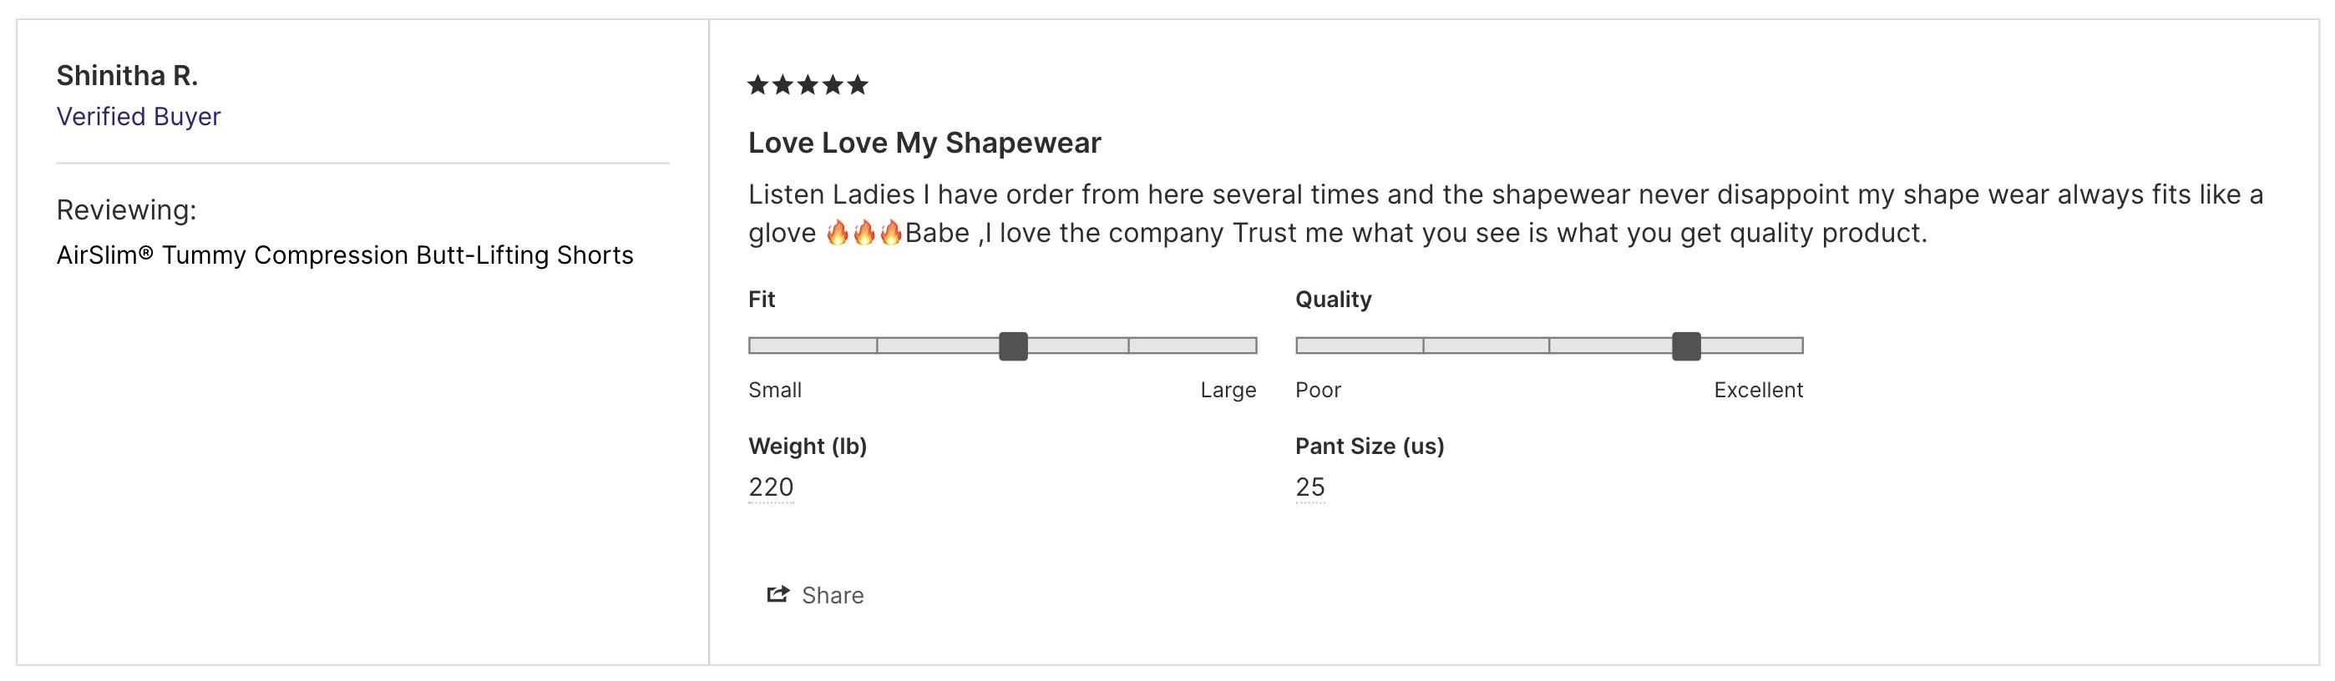Click the third rating star
Screen dimensions: 2335x681
click(808, 85)
